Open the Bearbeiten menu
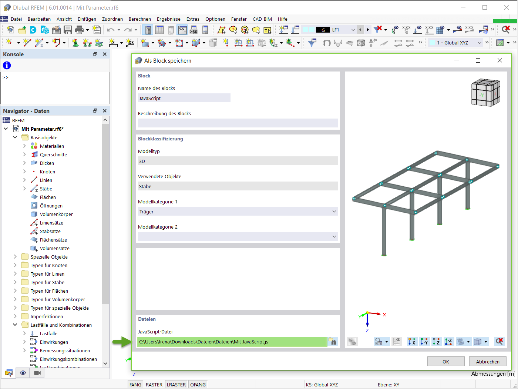This screenshot has width=518, height=389. coord(39,19)
